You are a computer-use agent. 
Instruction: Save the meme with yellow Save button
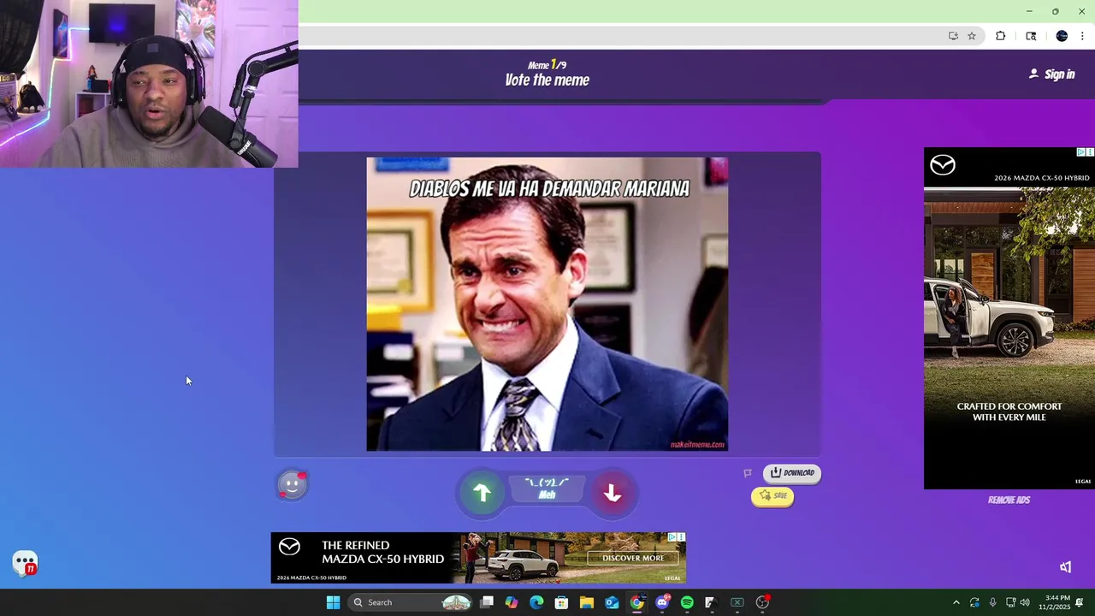[772, 496]
